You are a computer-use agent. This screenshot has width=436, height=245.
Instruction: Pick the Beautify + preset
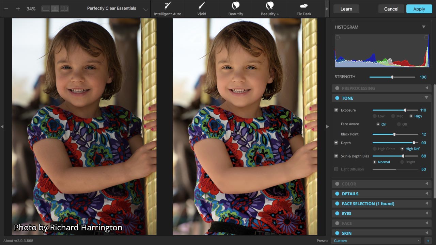(270, 9)
